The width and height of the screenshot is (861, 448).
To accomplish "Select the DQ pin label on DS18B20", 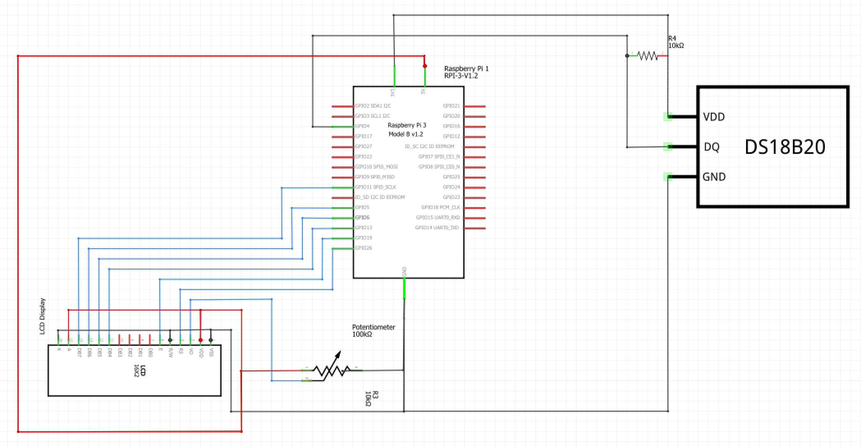I will [x=712, y=147].
